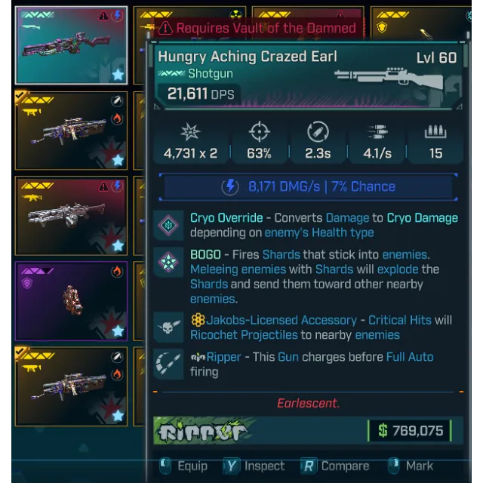Click the damage starburst stat icon
Image resolution: width=483 pixels, height=483 pixels.
(190, 132)
